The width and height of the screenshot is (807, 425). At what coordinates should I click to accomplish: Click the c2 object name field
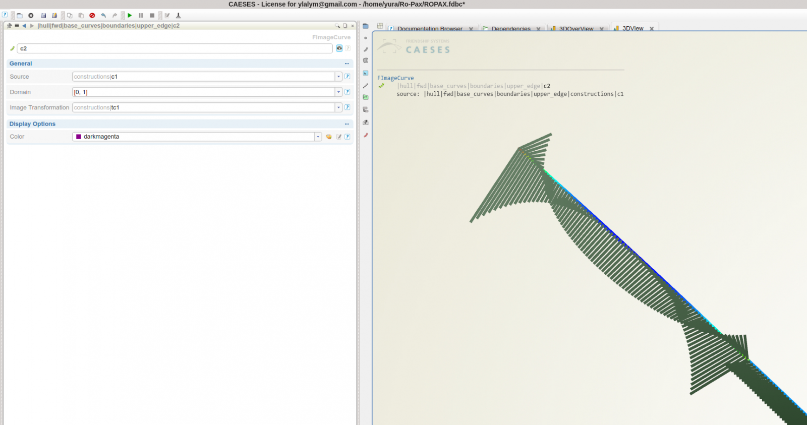pyautogui.click(x=175, y=48)
